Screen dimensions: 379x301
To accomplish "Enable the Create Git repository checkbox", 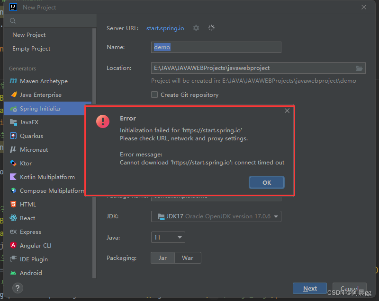I will point(154,95).
